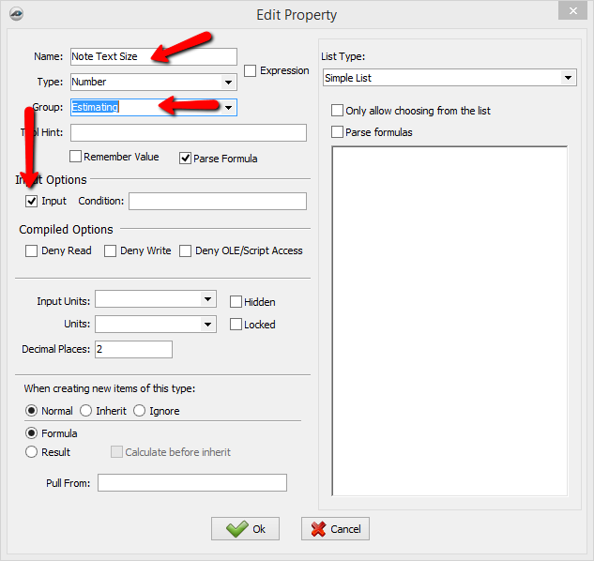Click the Tool Hint text field
This screenshot has height=561, width=594.
tap(189, 133)
